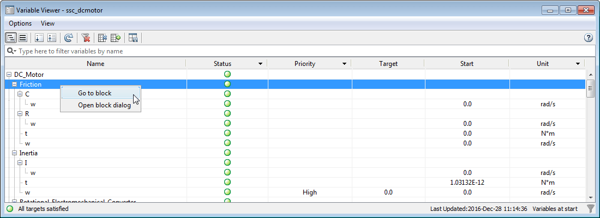The height and width of the screenshot is (218, 600).
Task: Click status indicator of R row
Action: click(227, 113)
